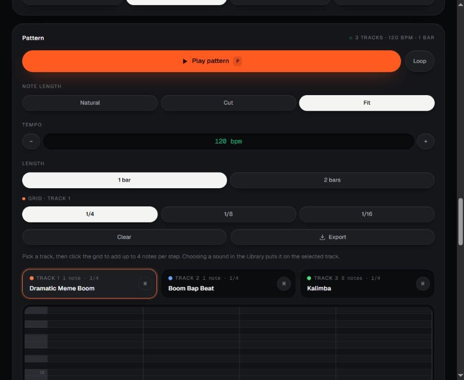Viewport: 464px width, 380px height.
Task: Export the pattern
Action: coord(333,237)
